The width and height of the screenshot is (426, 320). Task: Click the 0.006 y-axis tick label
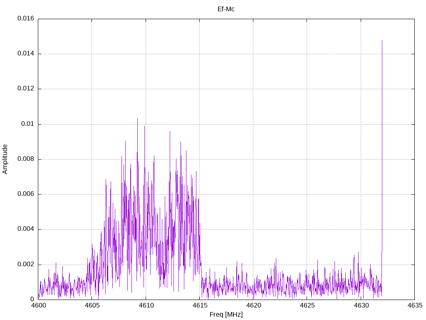26,194
